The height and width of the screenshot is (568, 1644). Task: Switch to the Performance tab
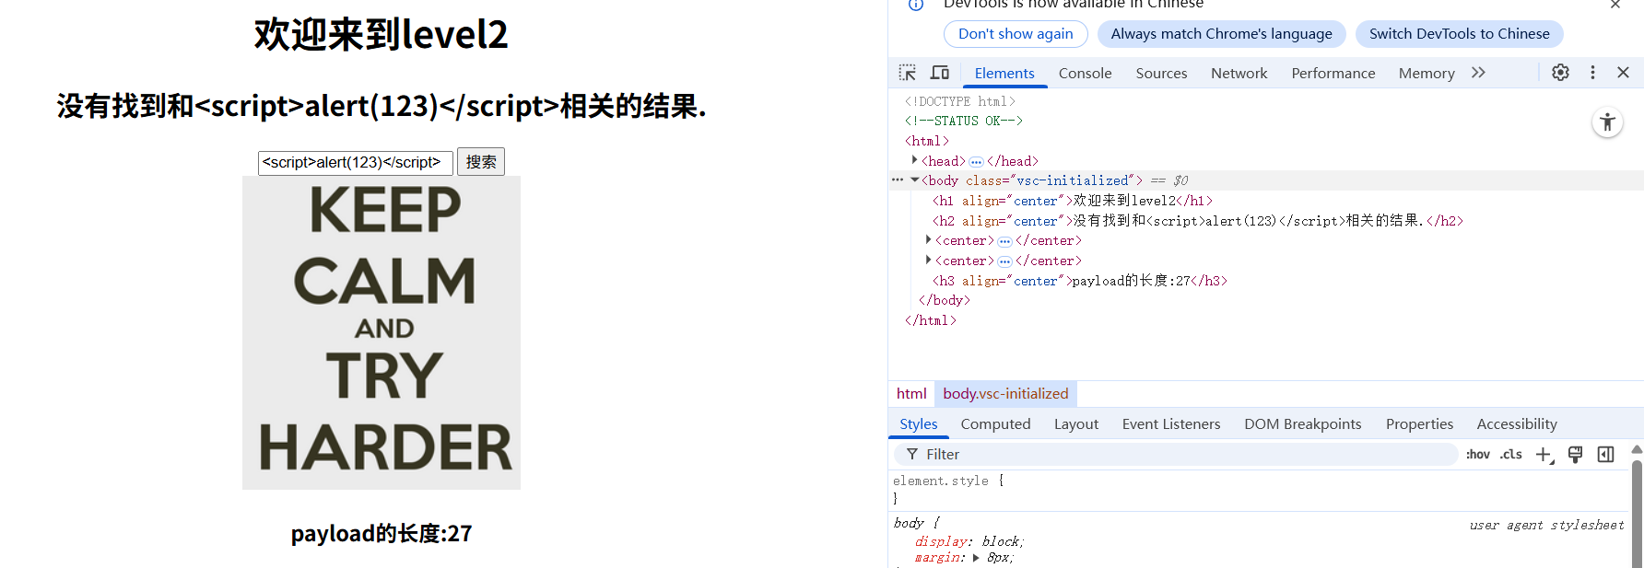(1333, 74)
